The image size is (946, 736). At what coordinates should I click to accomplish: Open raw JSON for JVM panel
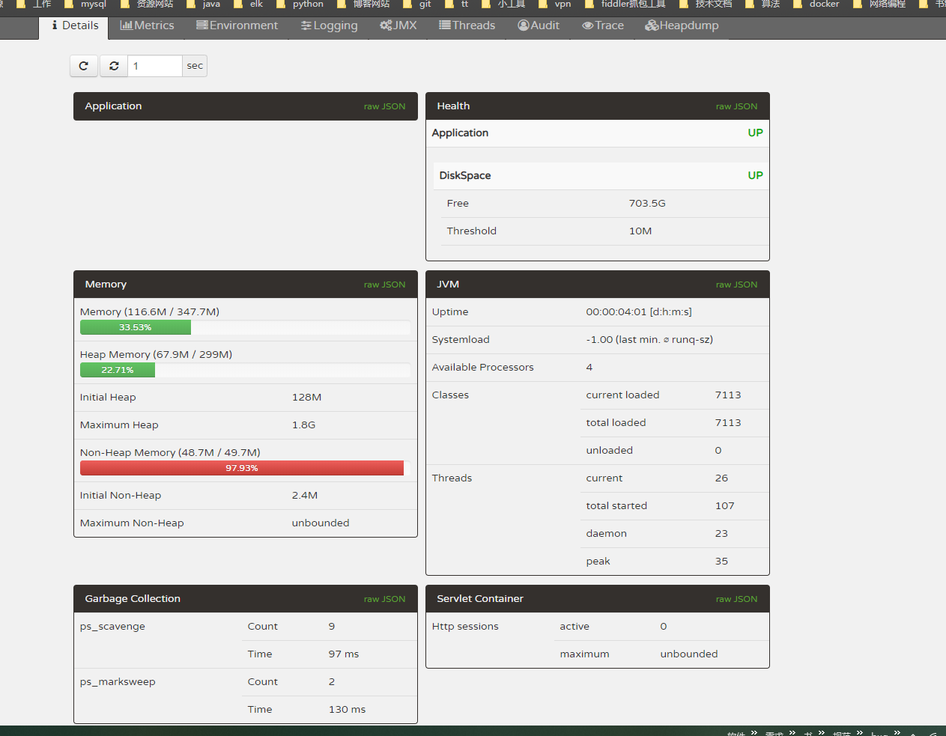point(736,285)
